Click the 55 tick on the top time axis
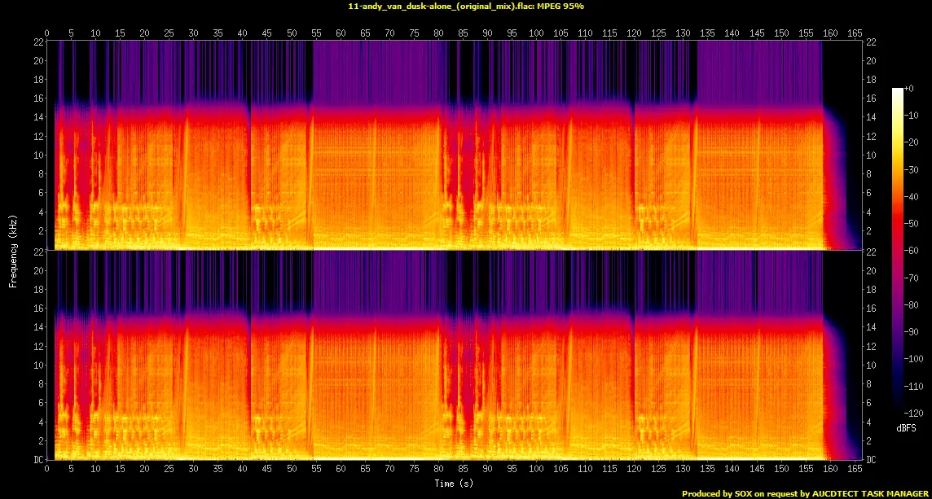The height and width of the screenshot is (499, 932). 317,33
